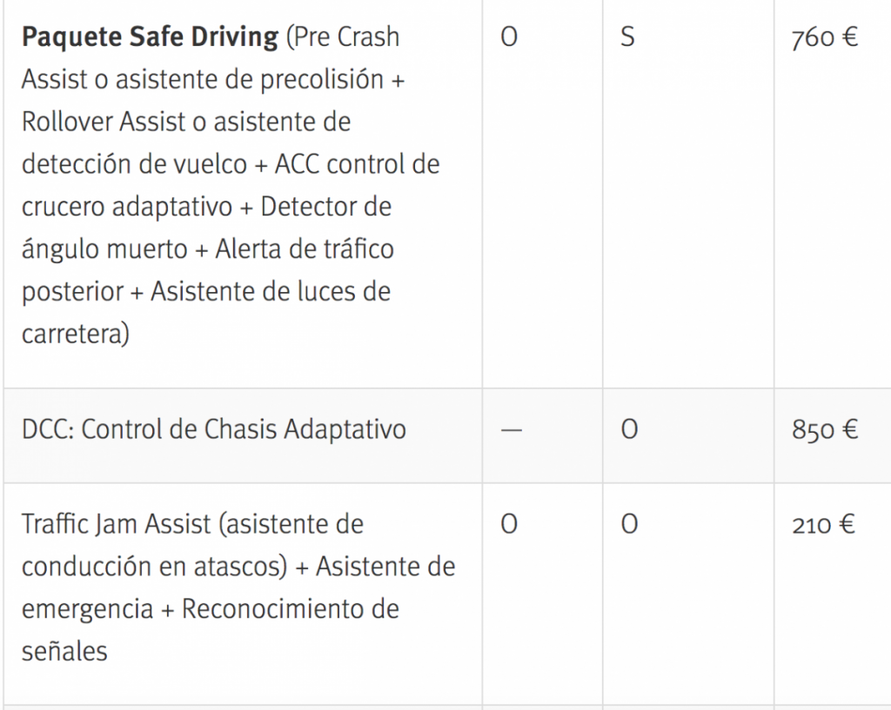Click the Traffic Jam Assist text
Viewport: 891px width, 710px height.
pos(117,525)
